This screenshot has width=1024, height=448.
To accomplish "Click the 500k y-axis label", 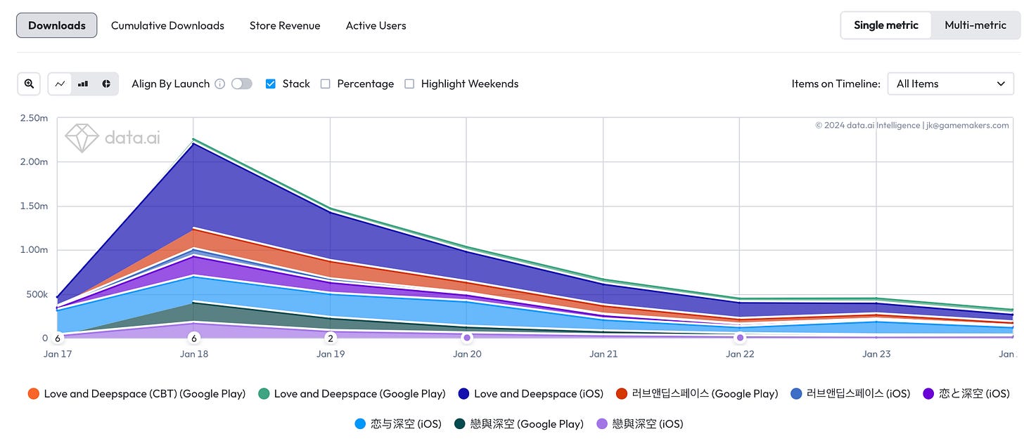I will pyautogui.click(x=36, y=294).
